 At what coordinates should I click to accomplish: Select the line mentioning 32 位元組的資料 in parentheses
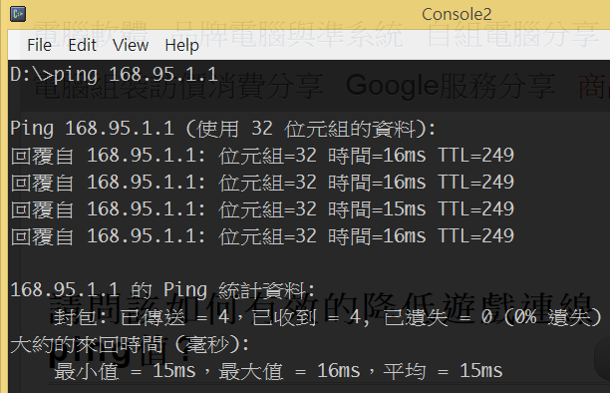(x=223, y=129)
